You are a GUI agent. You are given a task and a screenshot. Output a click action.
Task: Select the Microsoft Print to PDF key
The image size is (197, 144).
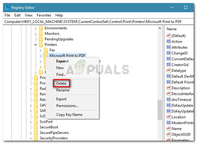67,56
